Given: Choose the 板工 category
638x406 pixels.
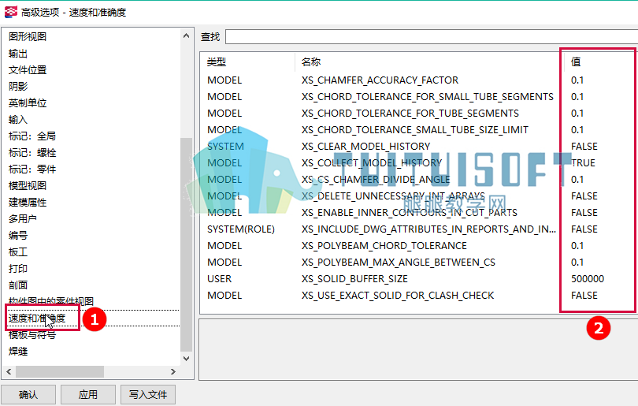Looking at the screenshot, I should click(18, 252).
